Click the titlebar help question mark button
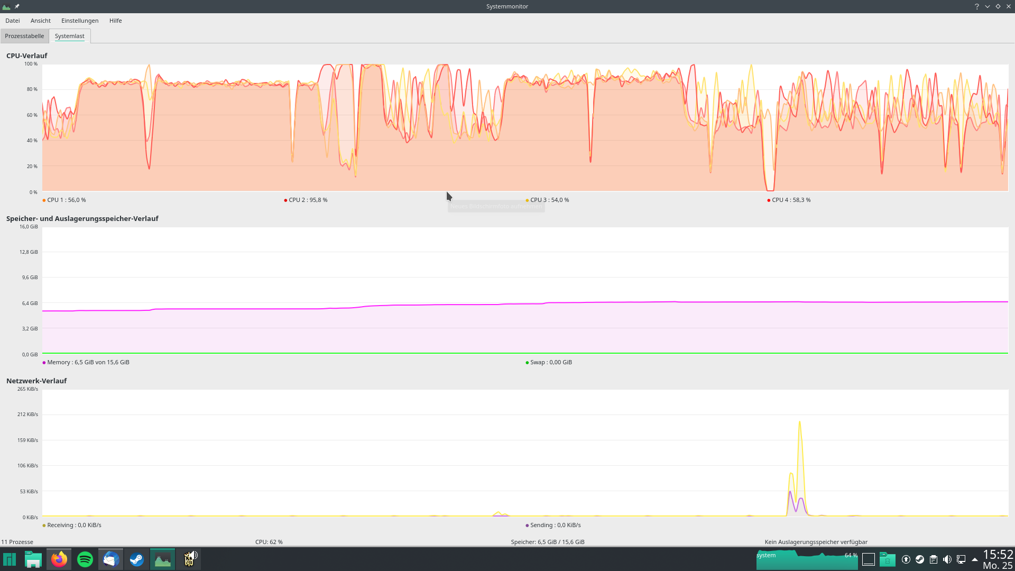 pyautogui.click(x=976, y=6)
